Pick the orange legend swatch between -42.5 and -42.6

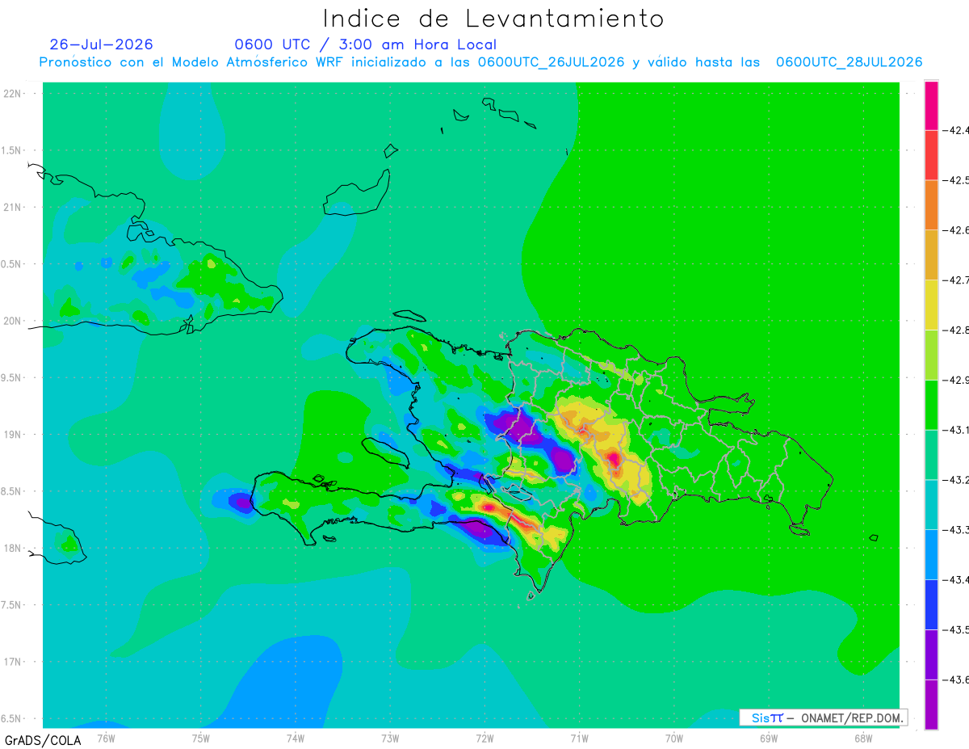coord(931,205)
